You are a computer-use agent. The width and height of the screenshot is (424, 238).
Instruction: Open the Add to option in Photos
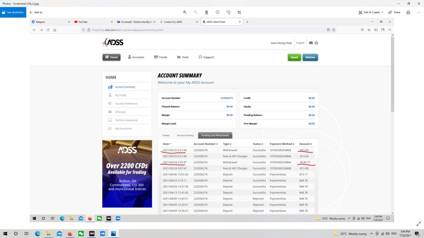tap(36, 12)
